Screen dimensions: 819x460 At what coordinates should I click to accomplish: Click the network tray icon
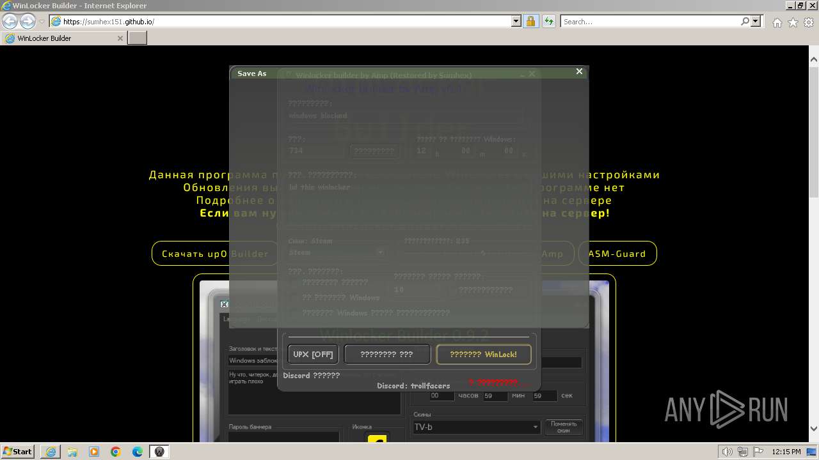(x=742, y=452)
